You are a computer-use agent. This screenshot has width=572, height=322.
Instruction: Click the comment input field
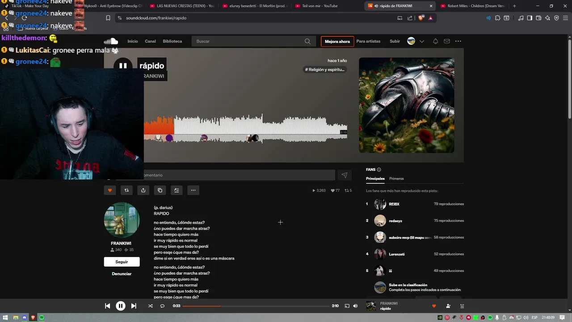(x=239, y=175)
